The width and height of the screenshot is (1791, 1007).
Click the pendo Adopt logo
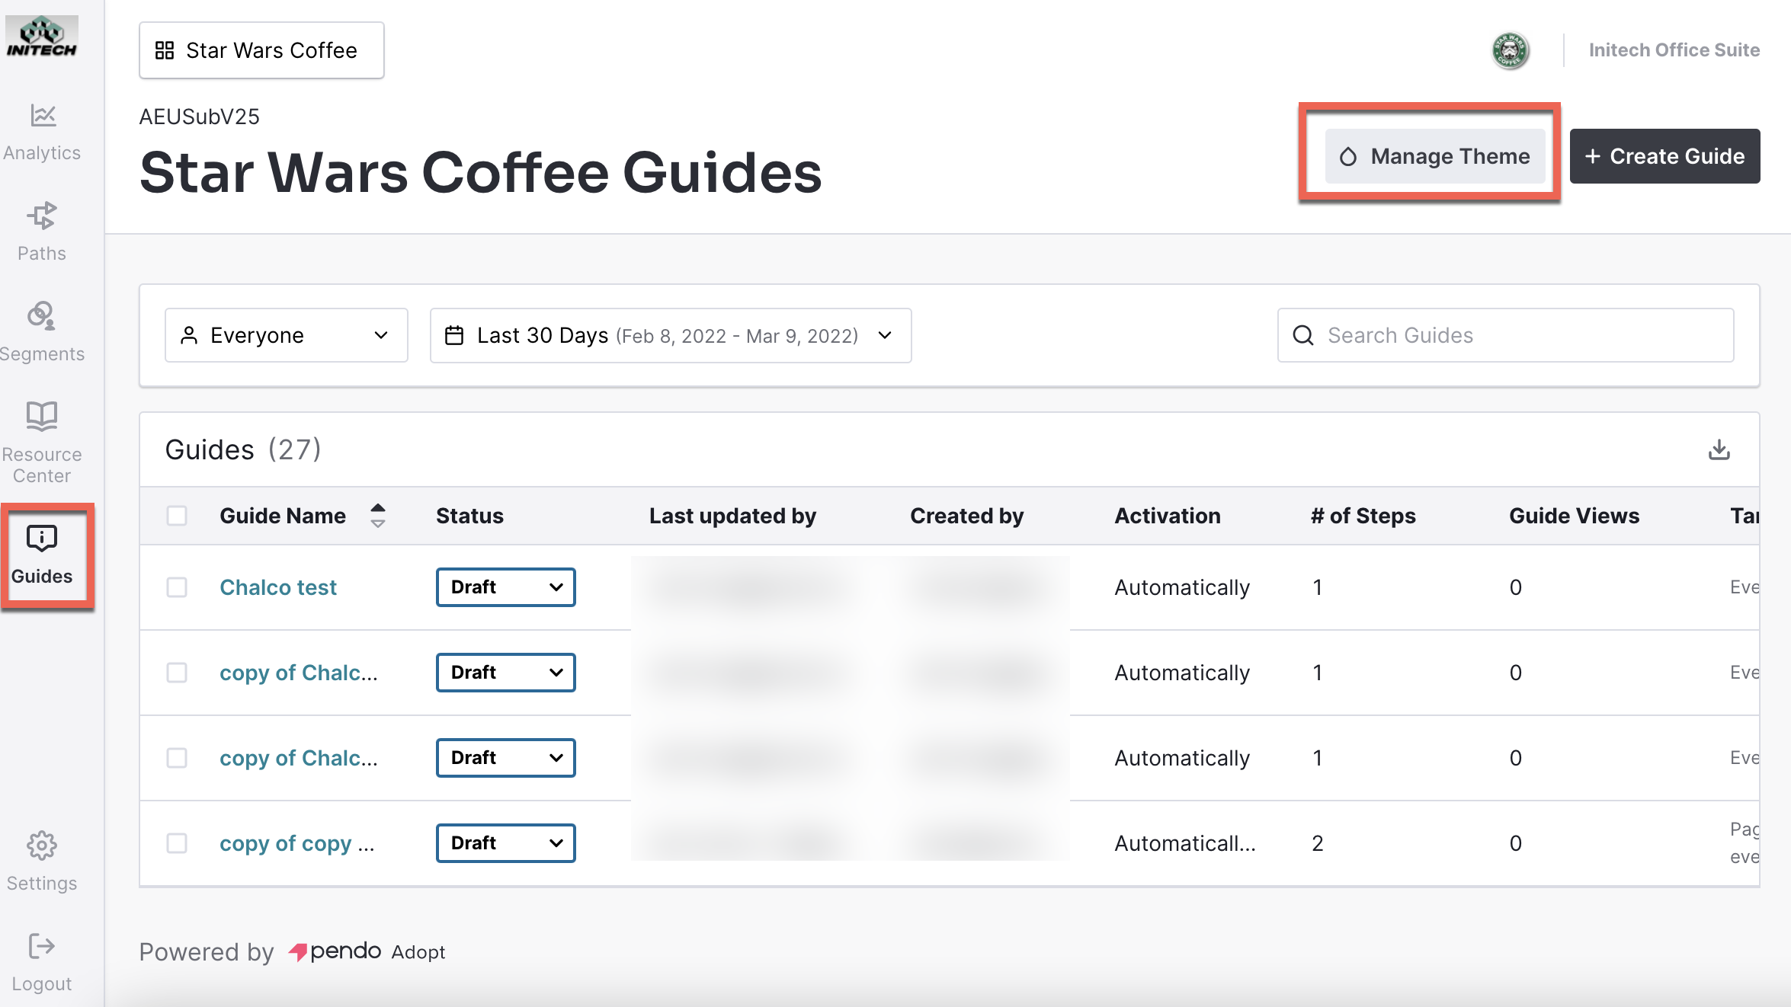[x=367, y=951]
